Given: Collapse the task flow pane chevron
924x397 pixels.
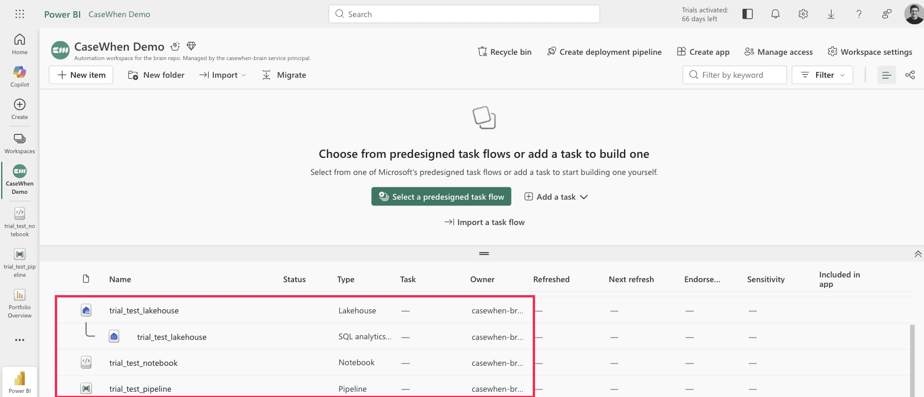Looking at the screenshot, I should pos(918,254).
